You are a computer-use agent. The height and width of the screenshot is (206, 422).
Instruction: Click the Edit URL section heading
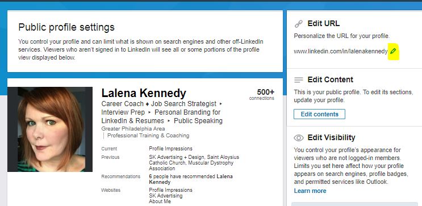(x=324, y=23)
